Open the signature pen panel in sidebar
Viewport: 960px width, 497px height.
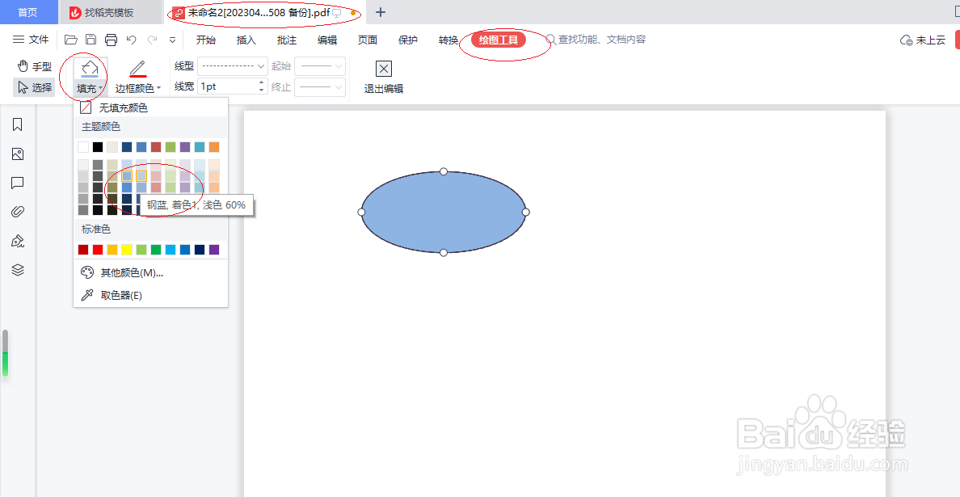pyautogui.click(x=18, y=241)
